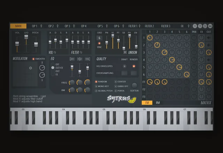Select the low shelf EQ band type icon
This screenshot has height=153, width=223.
coord(72,59)
